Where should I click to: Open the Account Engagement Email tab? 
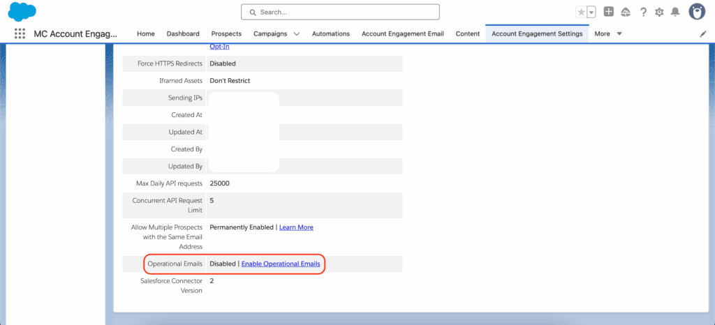pos(403,33)
